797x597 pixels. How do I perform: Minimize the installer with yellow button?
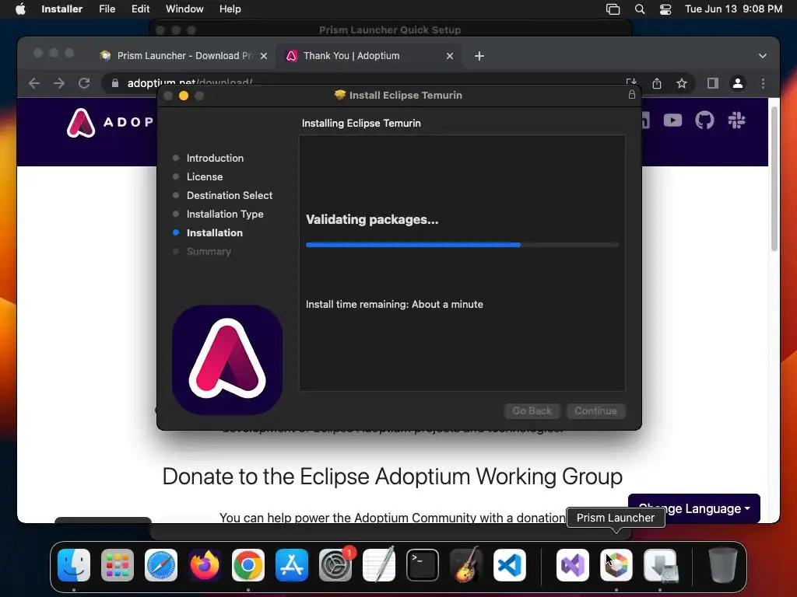[x=184, y=96]
